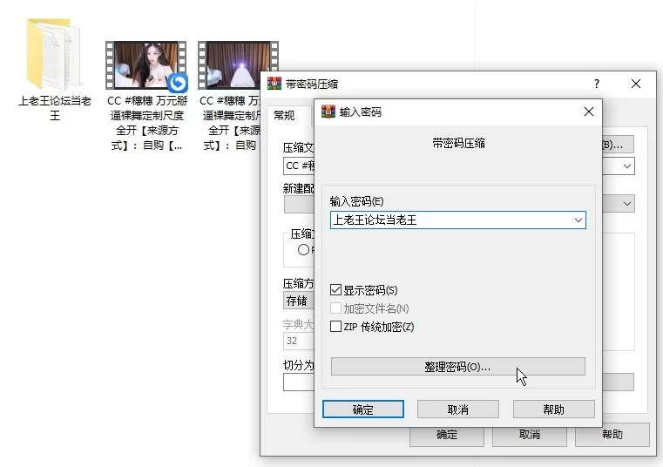663x467 pixels.
Task: Click the dictionary size field showing 32
Action: click(x=299, y=341)
